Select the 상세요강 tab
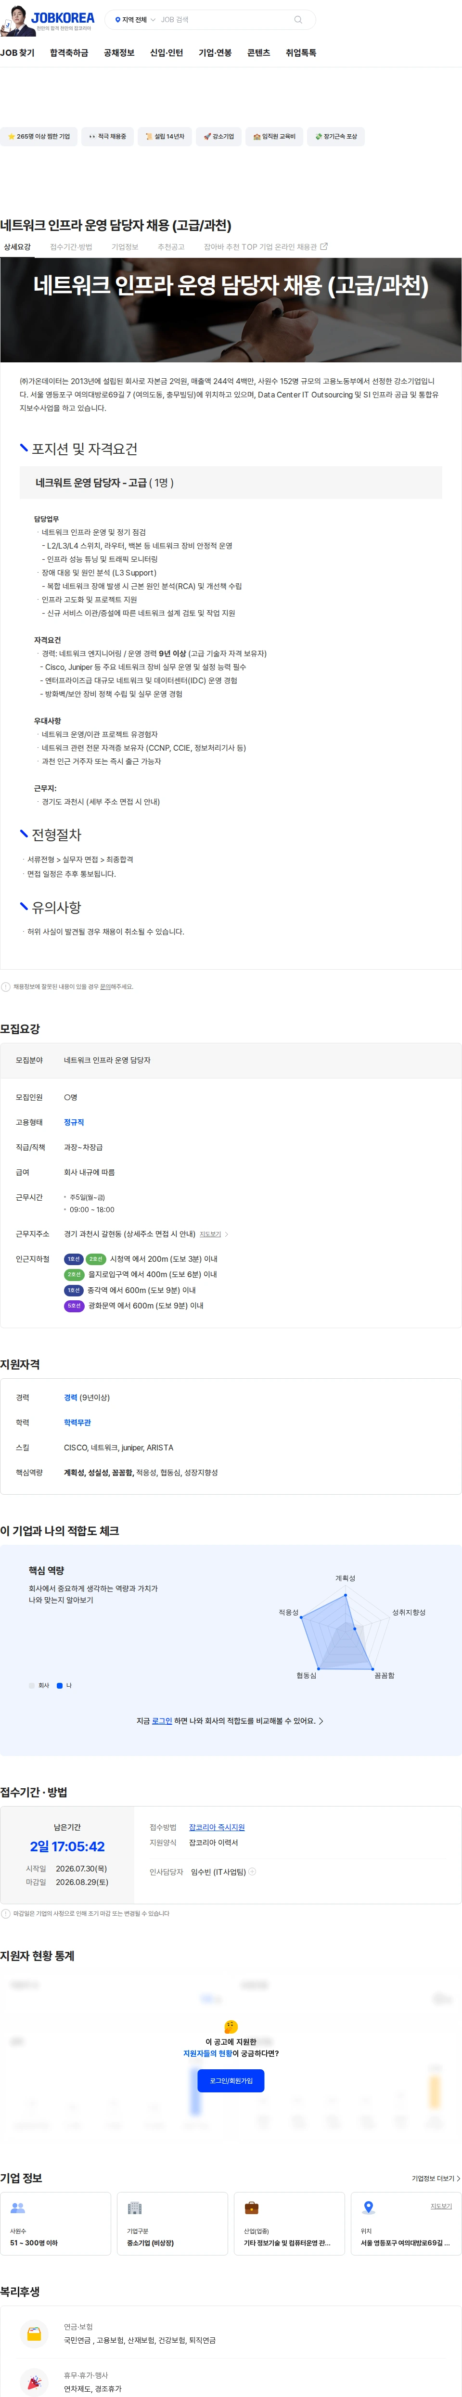 pos(17,247)
